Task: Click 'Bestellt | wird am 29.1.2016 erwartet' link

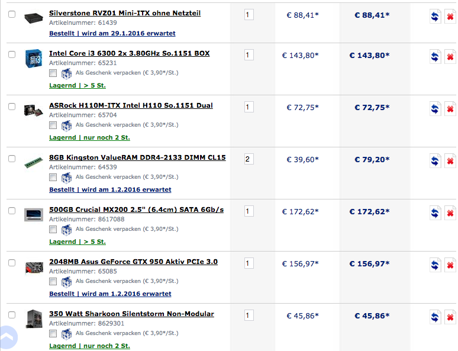Action: tap(112, 33)
